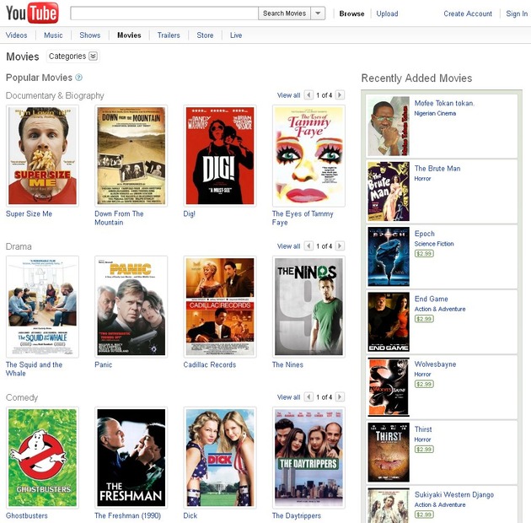Open the Cadillac Records poster

(220, 306)
